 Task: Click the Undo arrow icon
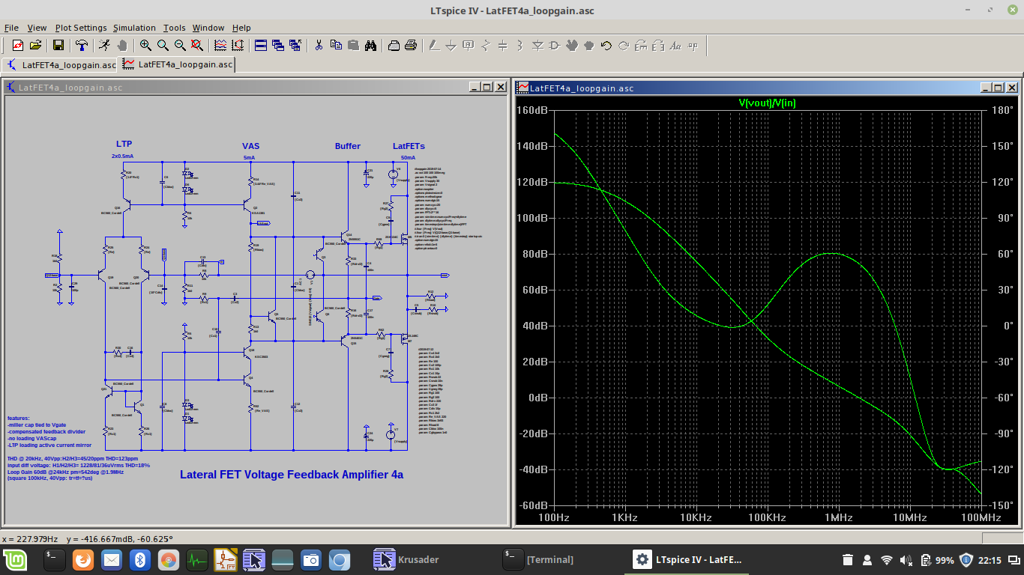(606, 46)
